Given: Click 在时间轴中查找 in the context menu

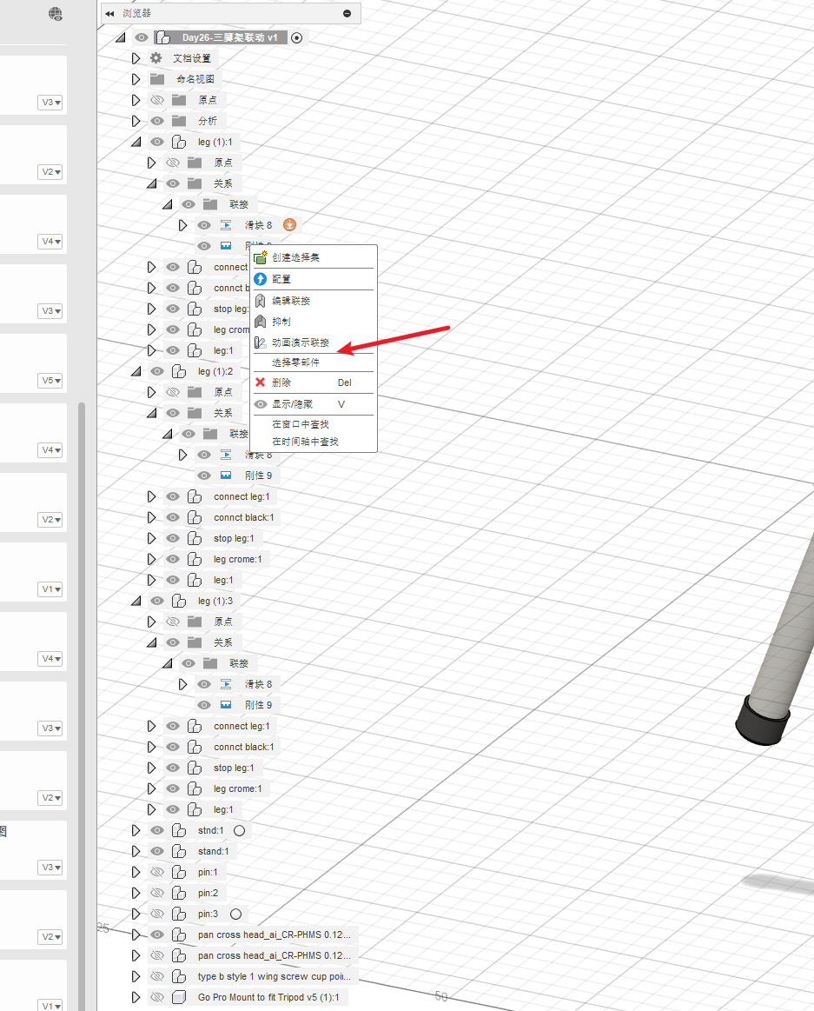Looking at the screenshot, I should pos(305,442).
